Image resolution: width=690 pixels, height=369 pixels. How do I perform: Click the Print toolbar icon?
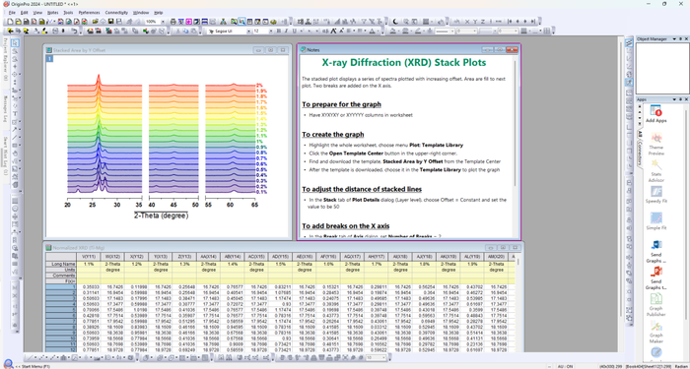pyautogui.click(x=172, y=21)
